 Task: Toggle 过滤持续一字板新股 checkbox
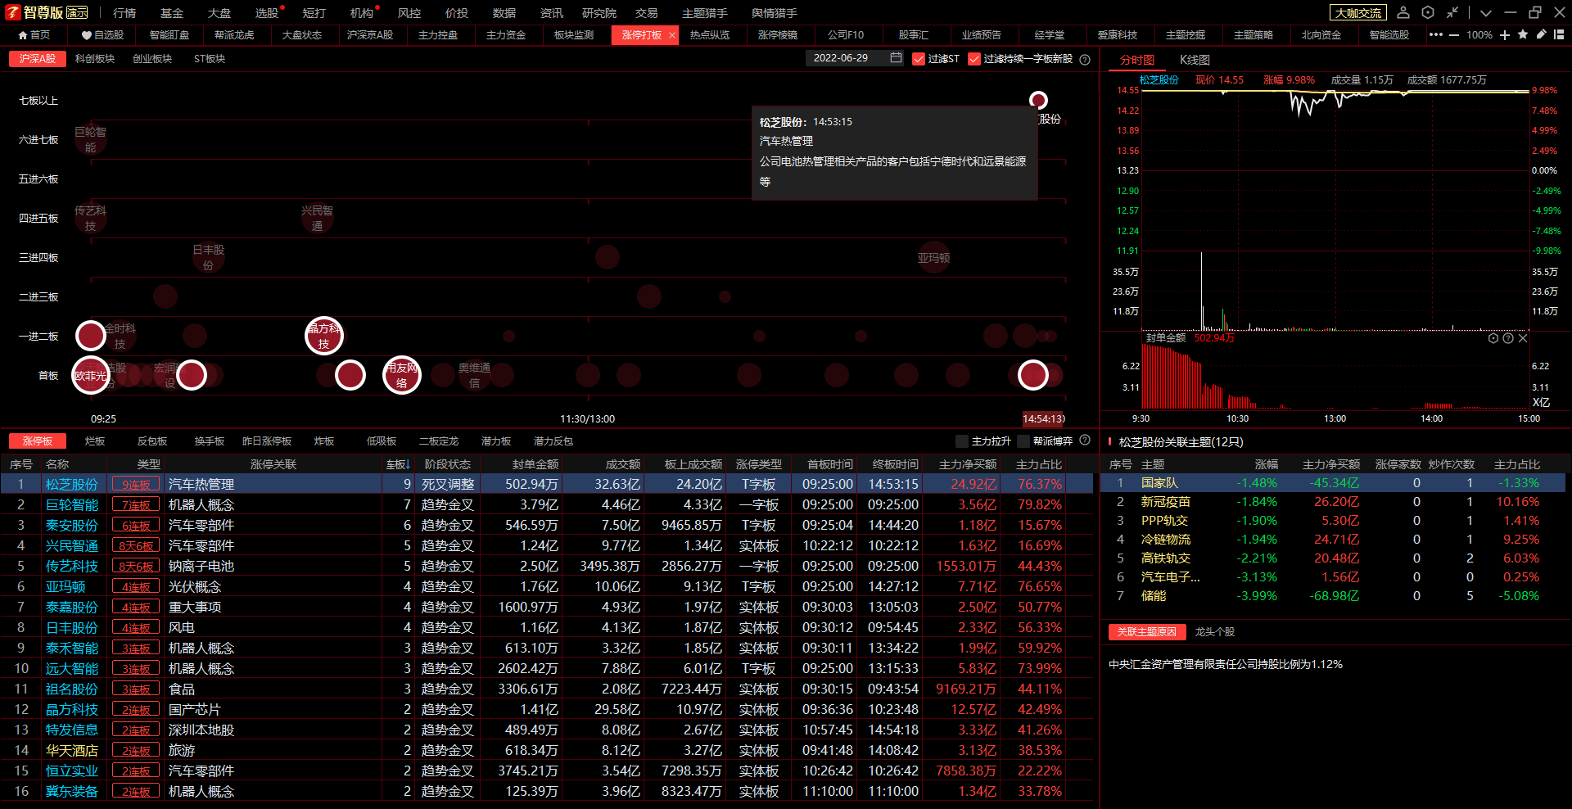(x=974, y=59)
